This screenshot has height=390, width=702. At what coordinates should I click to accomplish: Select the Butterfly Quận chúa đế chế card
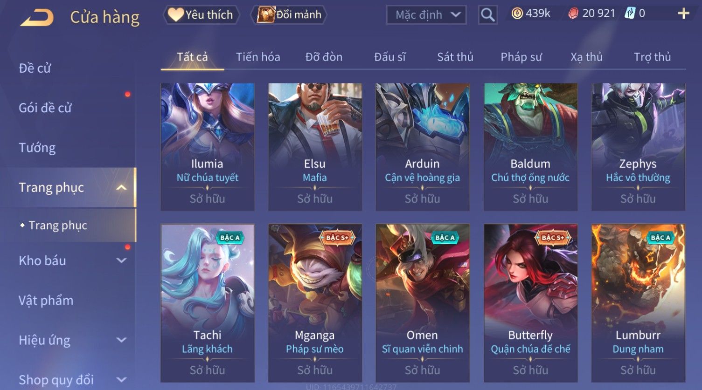pyautogui.click(x=530, y=303)
